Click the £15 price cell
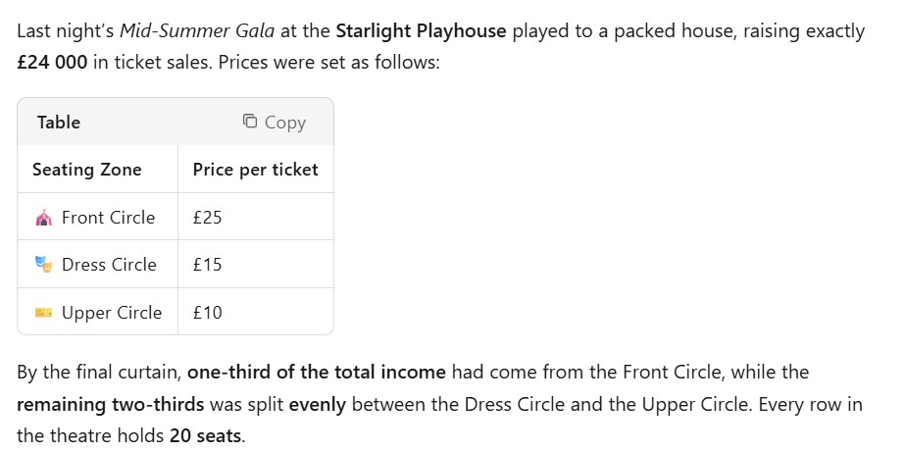905x452 pixels. (208, 265)
